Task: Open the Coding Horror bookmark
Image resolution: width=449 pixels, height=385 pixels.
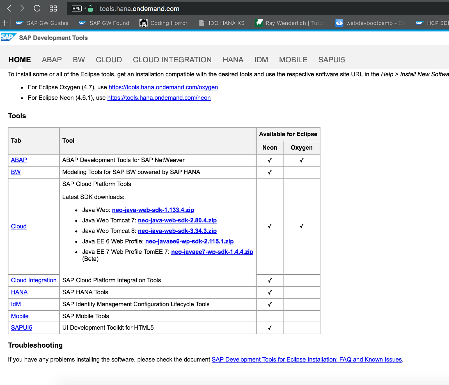Action: [x=163, y=23]
